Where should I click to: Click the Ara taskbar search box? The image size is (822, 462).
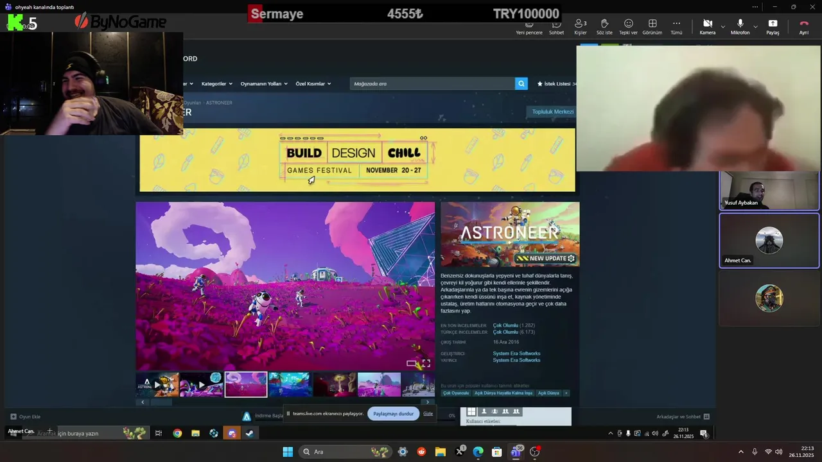tap(344, 452)
